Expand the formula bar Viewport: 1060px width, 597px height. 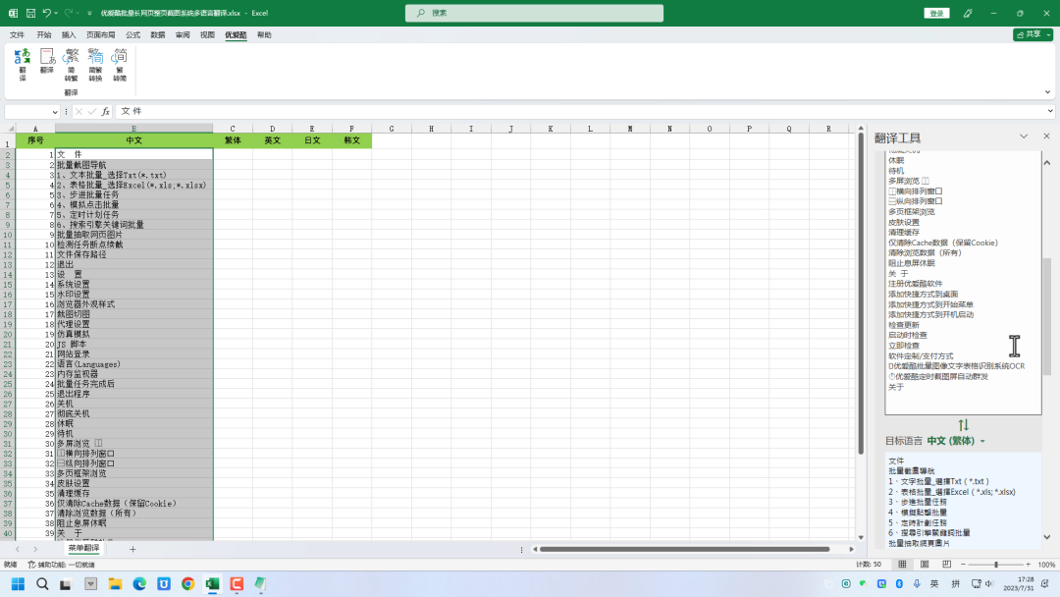coord(1050,112)
